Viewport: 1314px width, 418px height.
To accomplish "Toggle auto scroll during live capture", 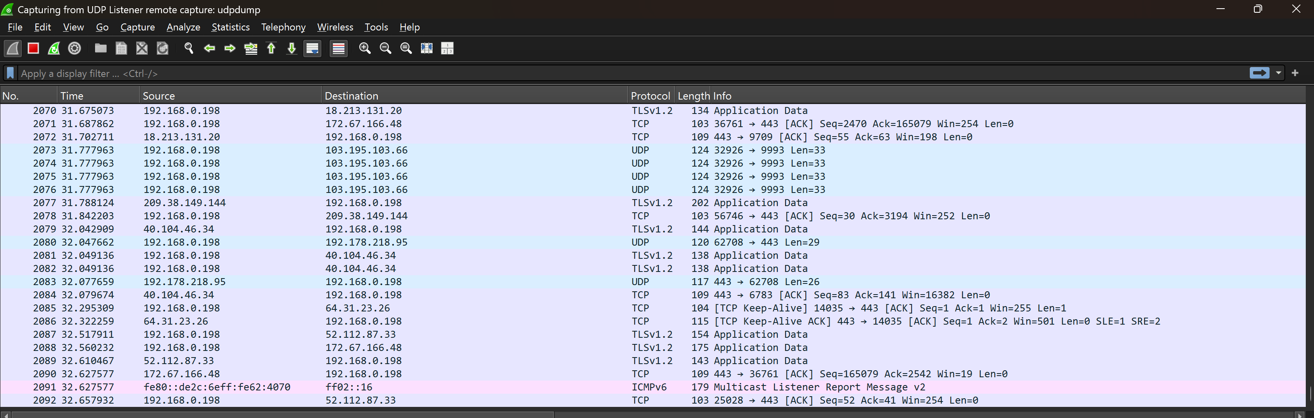I will (312, 49).
